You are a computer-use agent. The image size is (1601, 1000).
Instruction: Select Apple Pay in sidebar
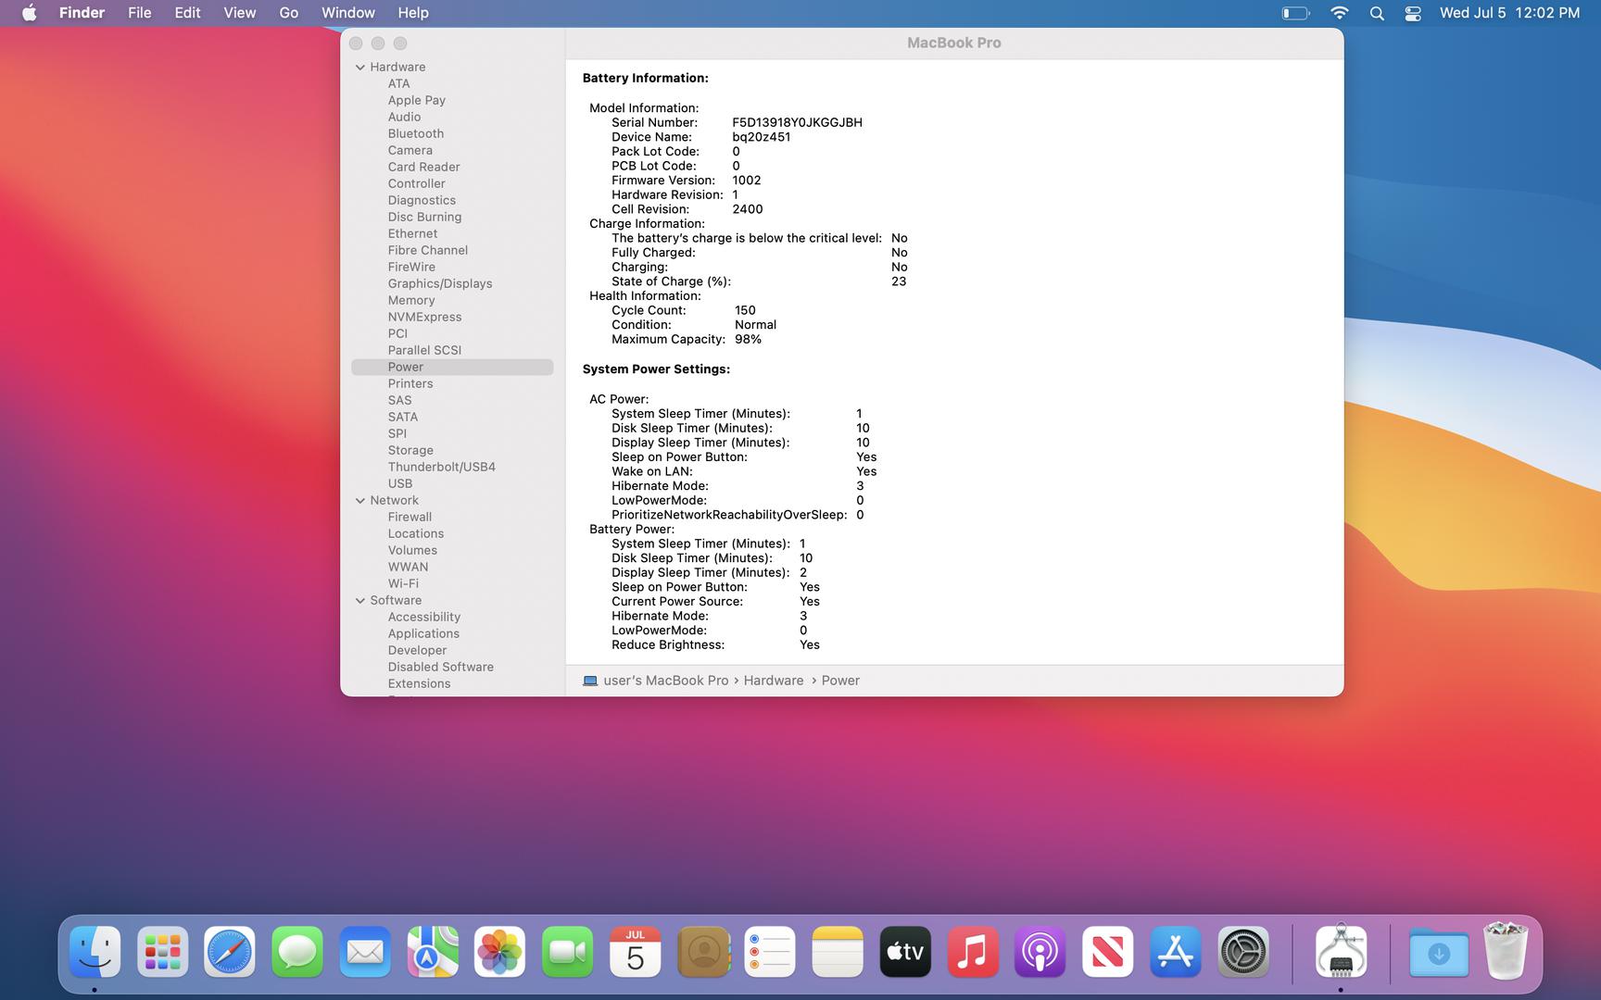[416, 100]
